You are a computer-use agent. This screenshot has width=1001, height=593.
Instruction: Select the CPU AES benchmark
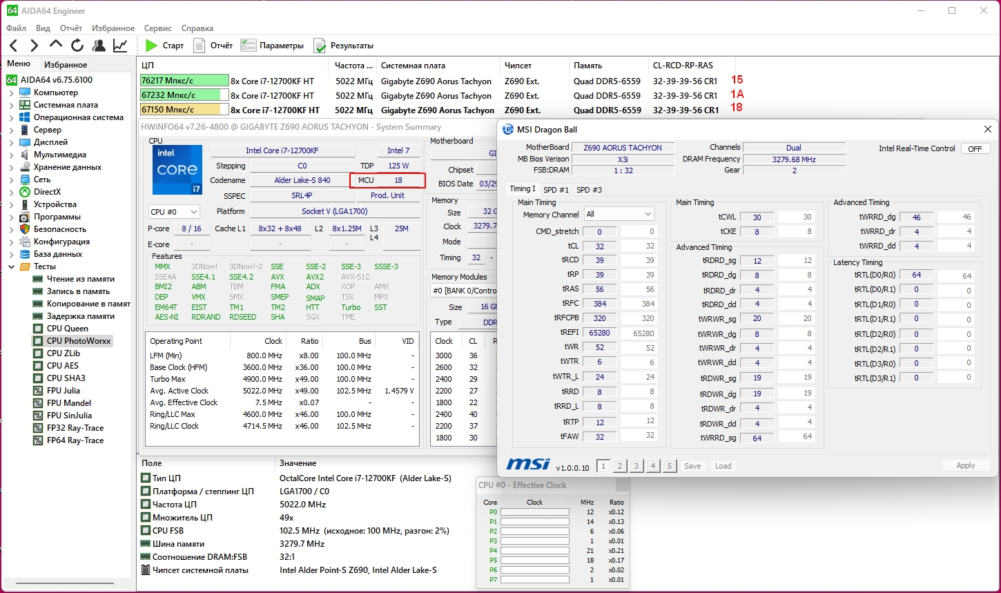pos(62,366)
